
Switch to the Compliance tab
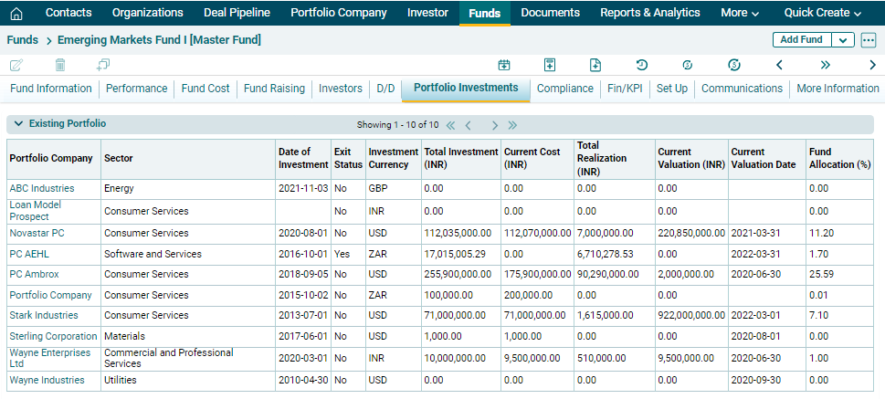[564, 89]
